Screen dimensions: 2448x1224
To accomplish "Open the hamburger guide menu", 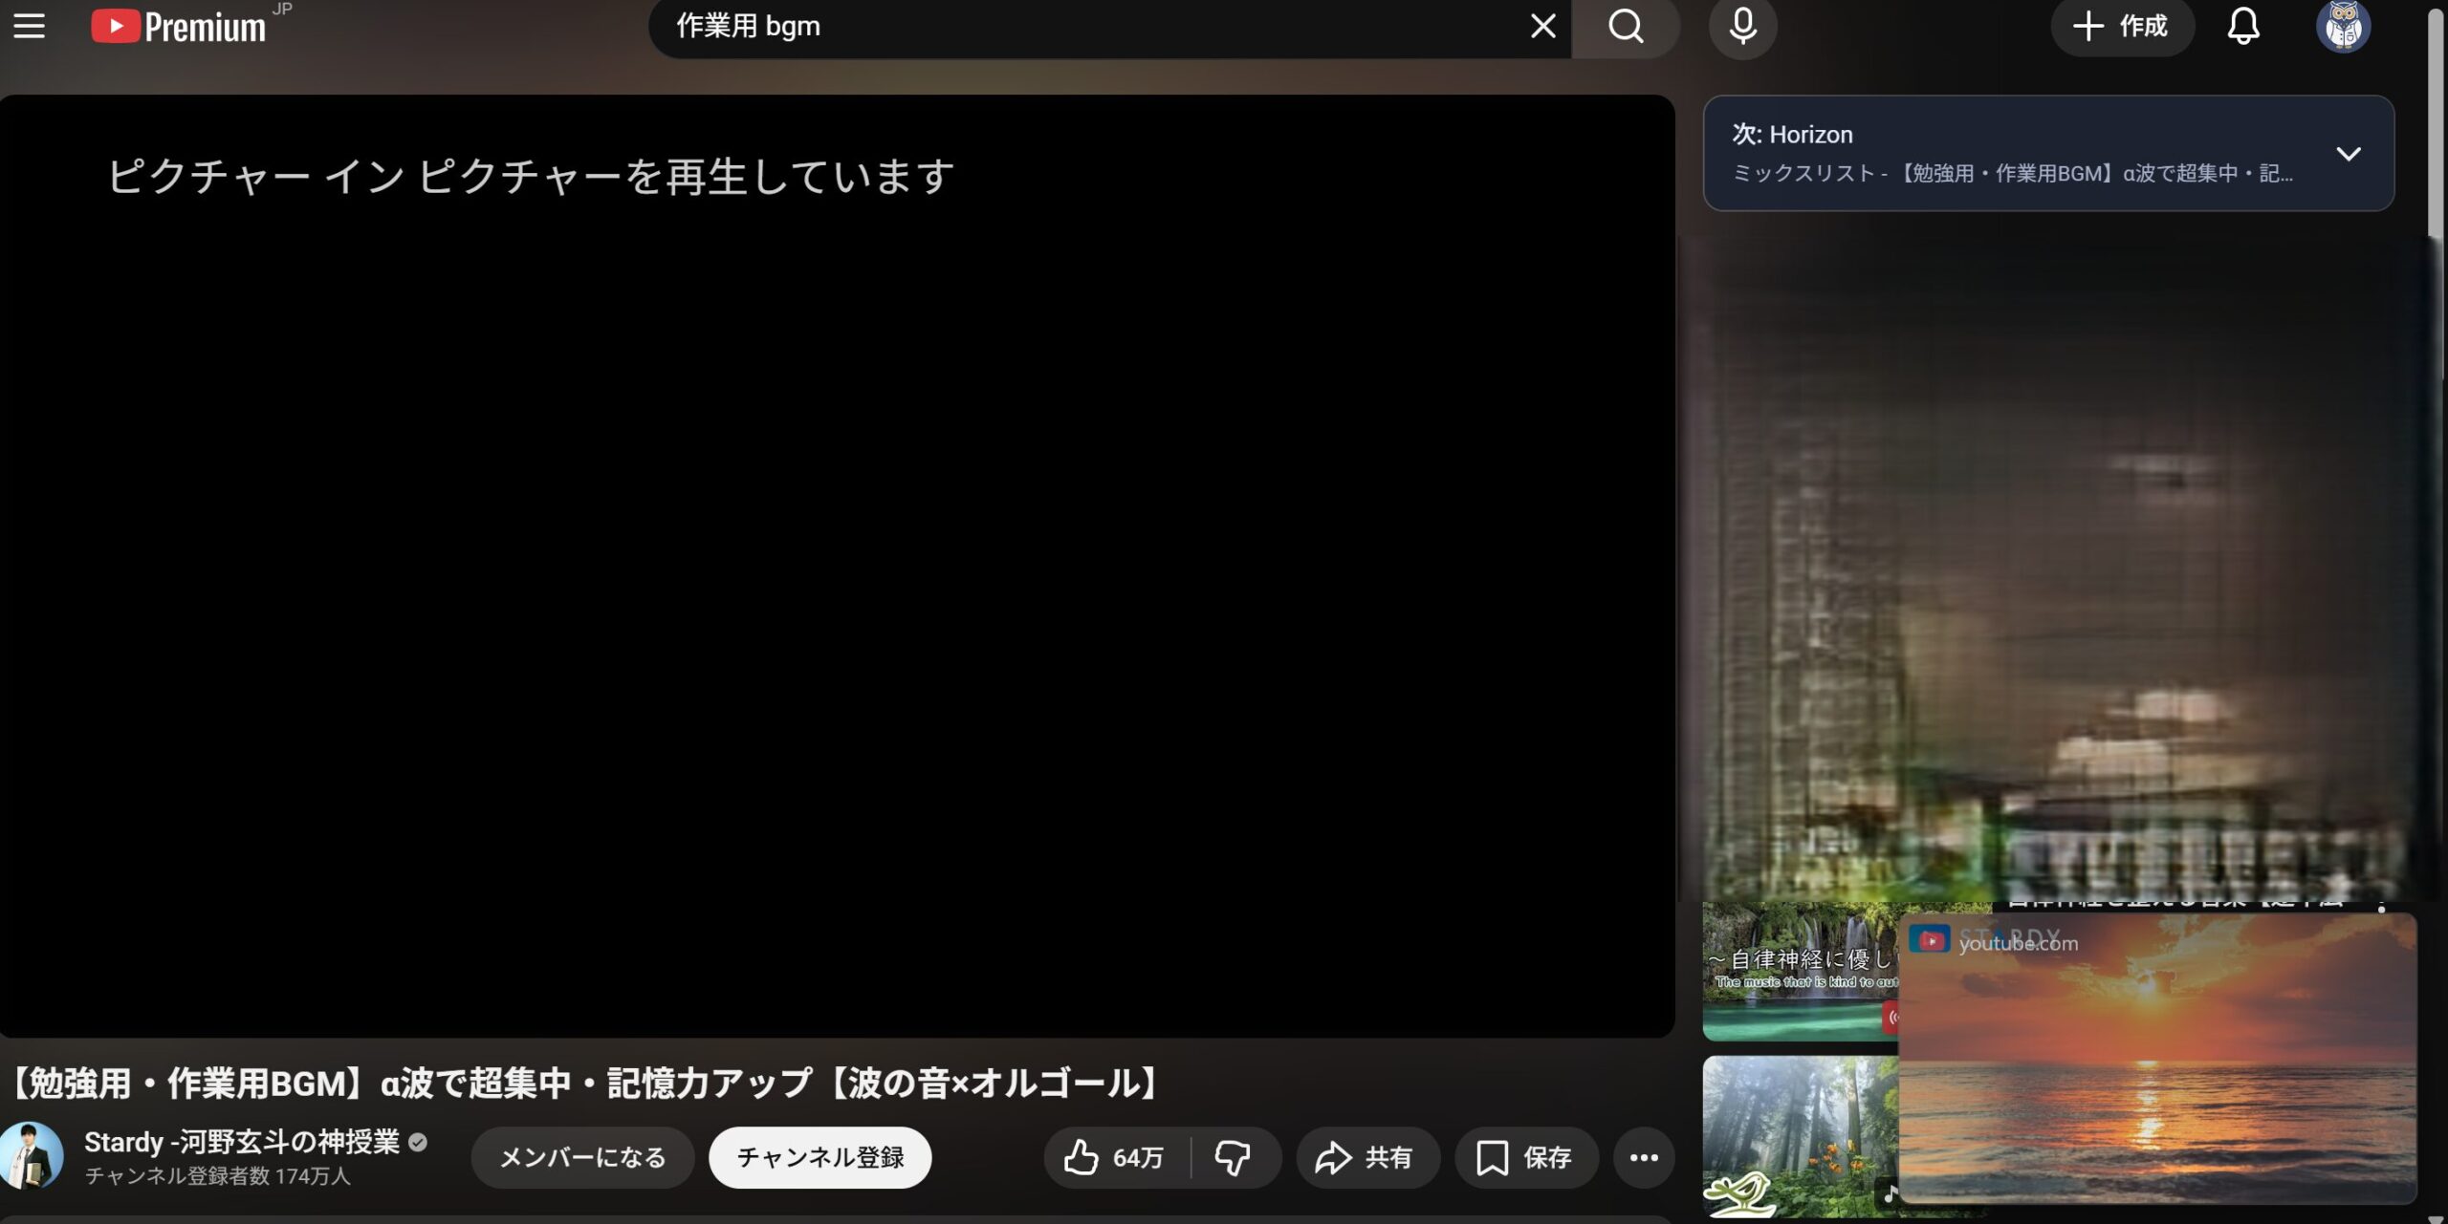I will [29, 26].
